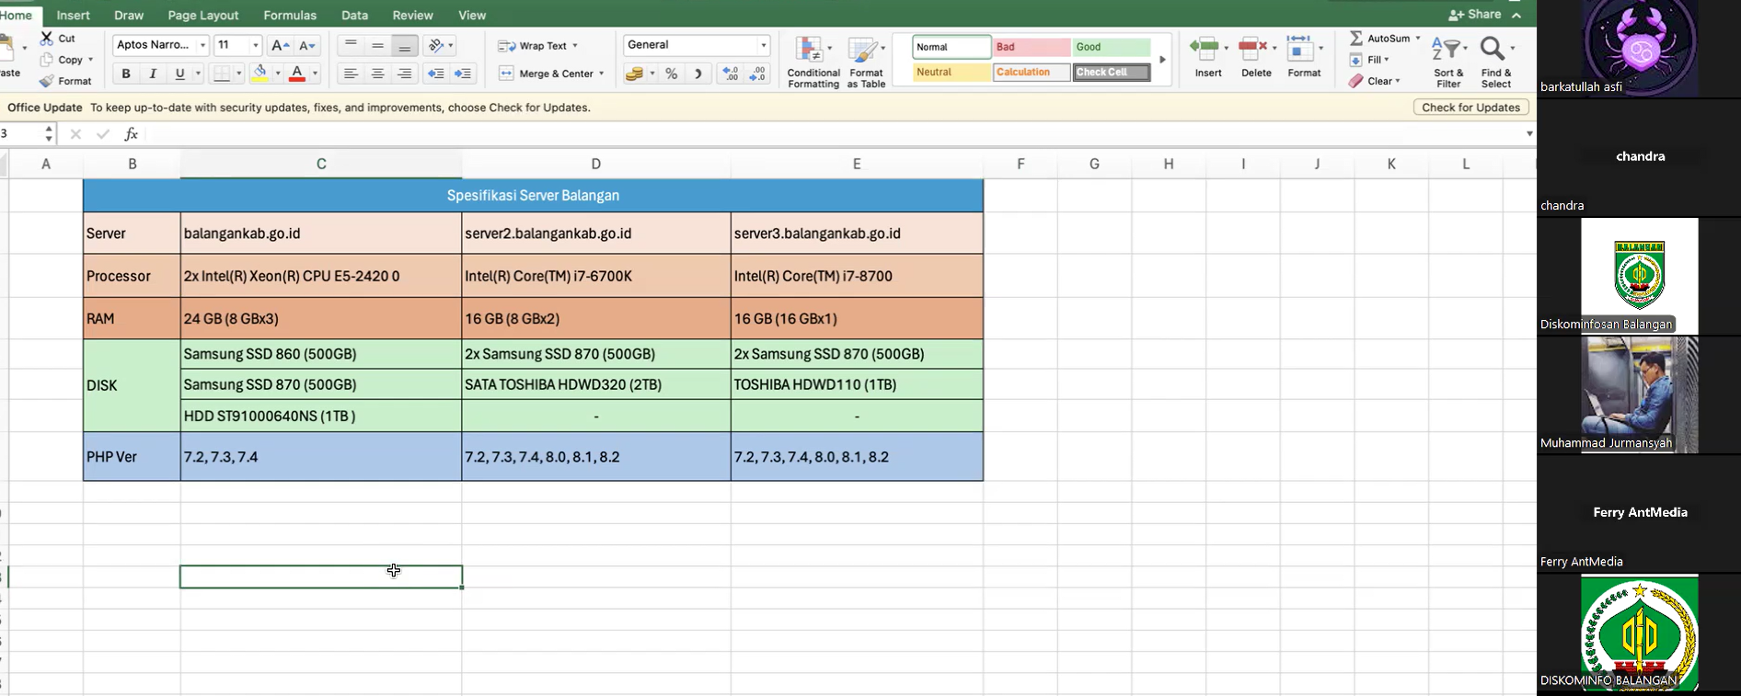This screenshot has width=1741, height=696.
Task: Switch to Formulas tab
Action: (290, 15)
